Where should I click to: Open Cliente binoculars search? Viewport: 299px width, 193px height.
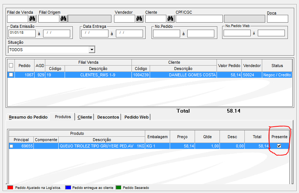coord(170,19)
